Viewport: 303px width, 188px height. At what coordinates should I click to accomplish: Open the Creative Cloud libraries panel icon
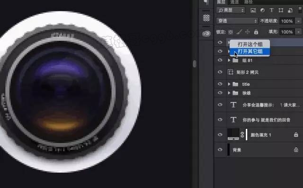(206, 34)
